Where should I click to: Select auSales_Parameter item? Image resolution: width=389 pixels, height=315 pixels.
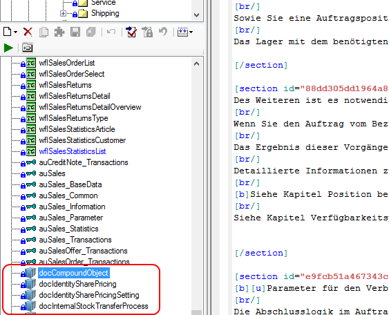[71, 218]
